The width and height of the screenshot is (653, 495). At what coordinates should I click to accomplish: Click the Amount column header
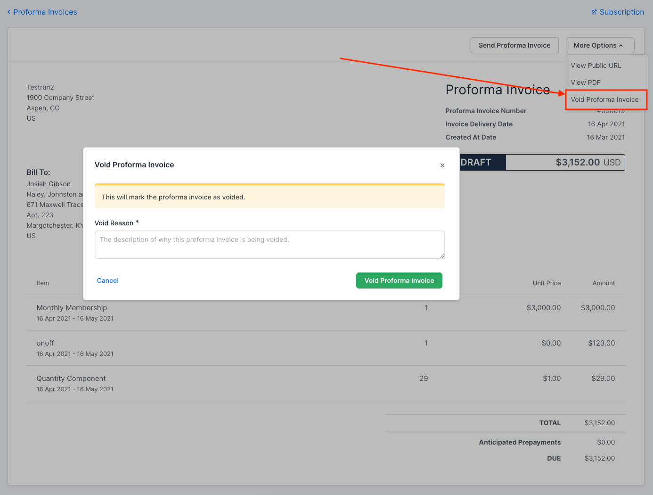pos(603,283)
